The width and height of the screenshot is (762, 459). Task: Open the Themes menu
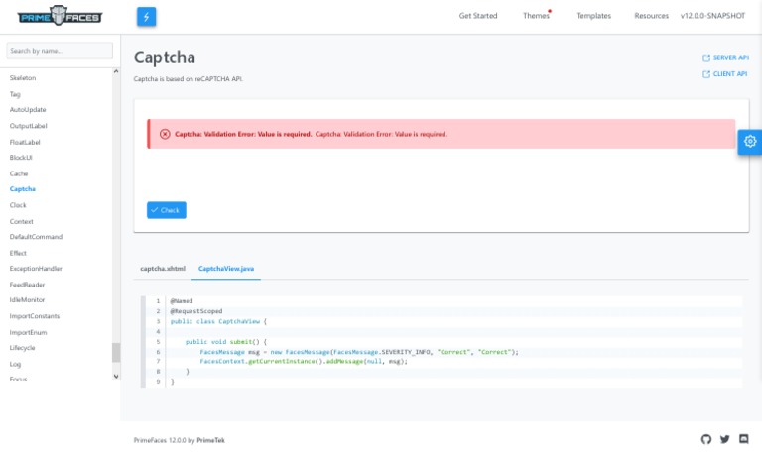tap(536, 16)
